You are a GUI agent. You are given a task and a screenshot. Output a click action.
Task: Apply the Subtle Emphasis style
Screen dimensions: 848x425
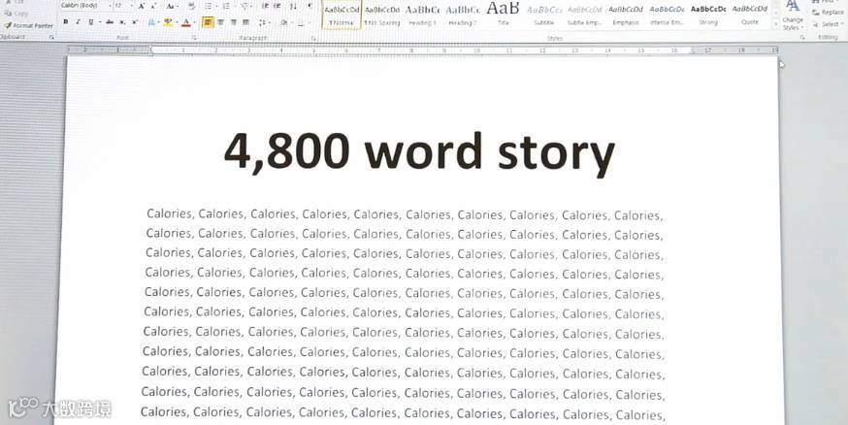(x=585, y=15)
